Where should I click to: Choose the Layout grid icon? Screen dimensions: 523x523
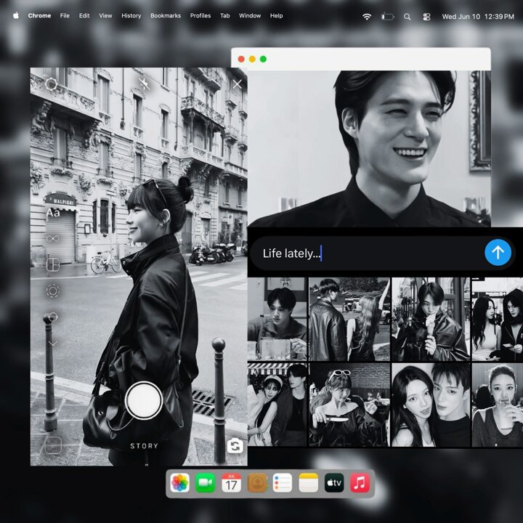tap(53, 264)
